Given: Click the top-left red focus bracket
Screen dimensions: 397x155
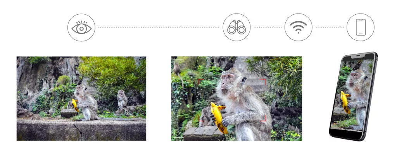Looking at the screenshot, I should tap(200, 81).
